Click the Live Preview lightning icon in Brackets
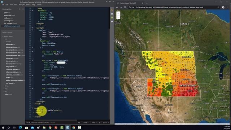The width and height of the screenshot is (231, 130). 112,10
